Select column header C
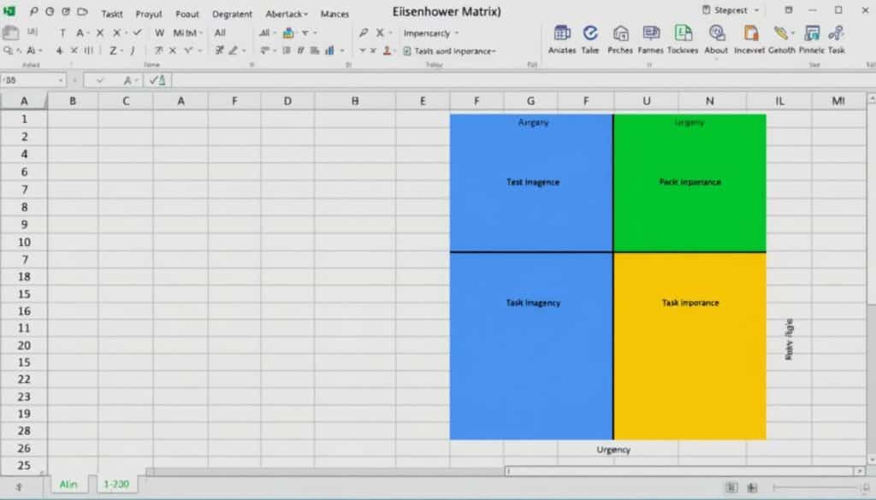The width and height of the screenshot is (876, 500). [x=126, y=101]
